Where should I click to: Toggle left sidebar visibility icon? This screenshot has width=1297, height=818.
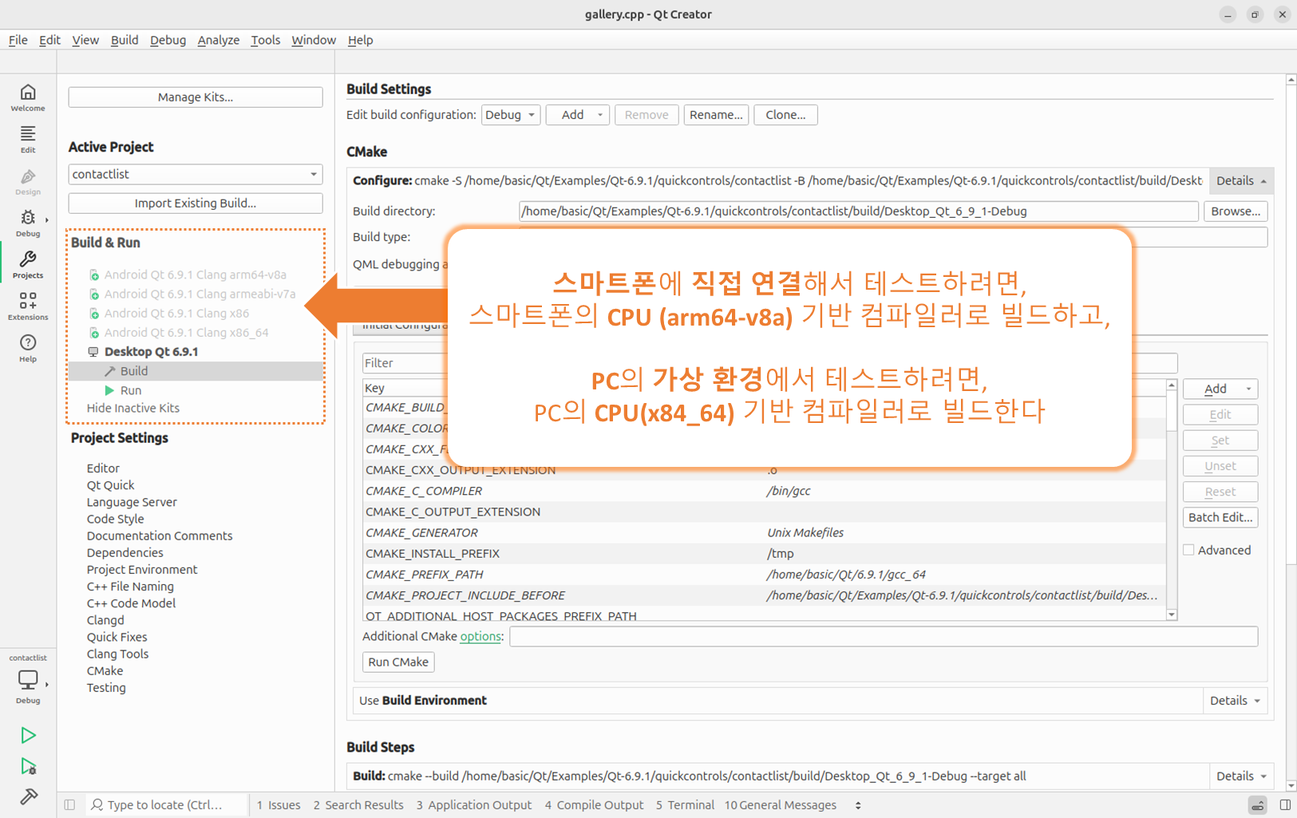pyautogui.click(x=69, y=805)
